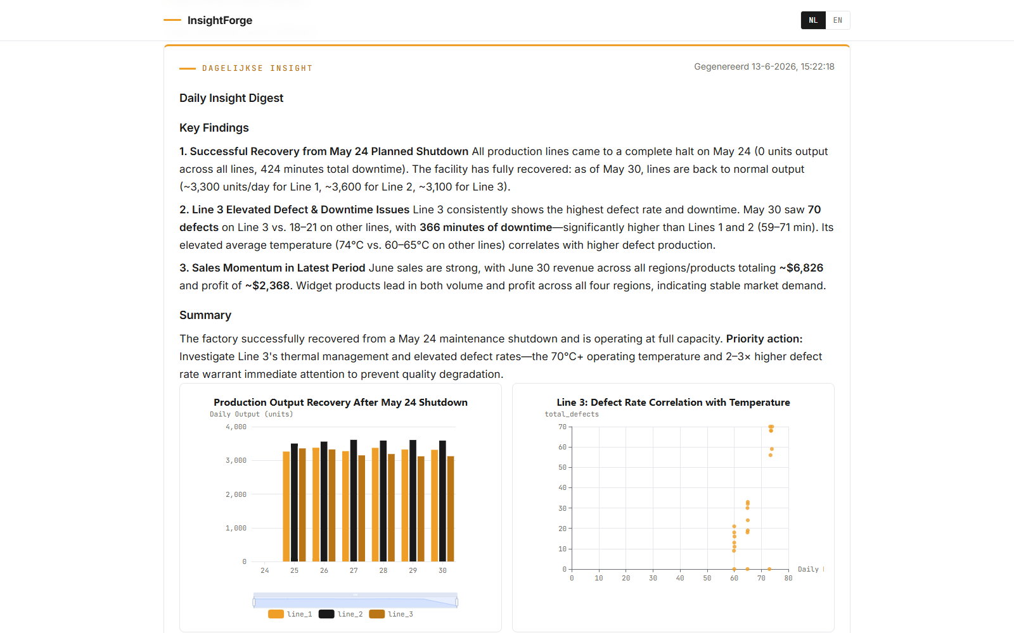Click the line_2 bar for day 27
The image size is (1014, 633).
click(354, 501)
